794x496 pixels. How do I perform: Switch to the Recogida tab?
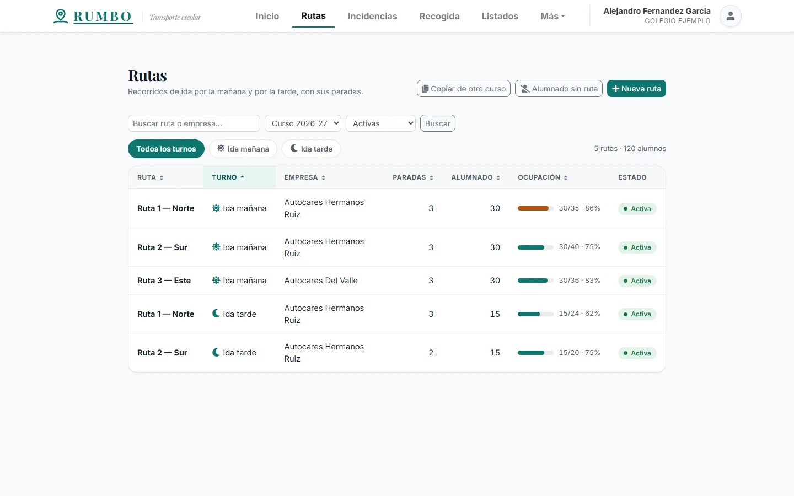(x=439, y=16)
